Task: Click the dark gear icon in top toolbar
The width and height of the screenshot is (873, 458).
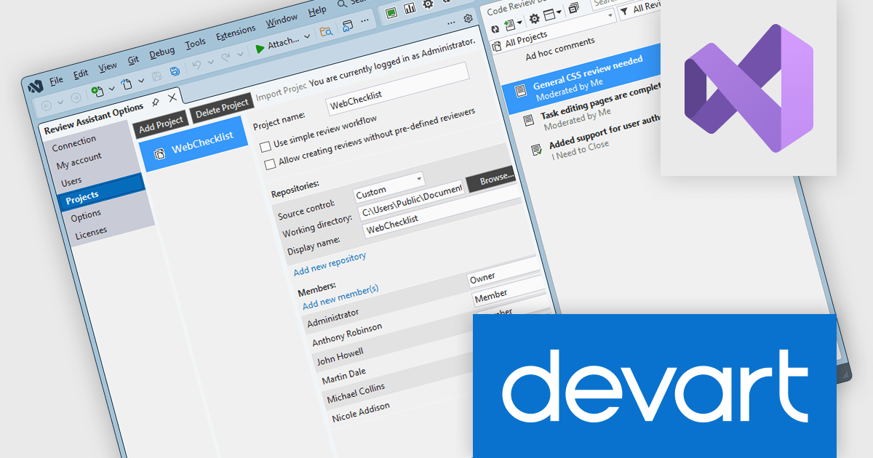Action: coord(428,4)
